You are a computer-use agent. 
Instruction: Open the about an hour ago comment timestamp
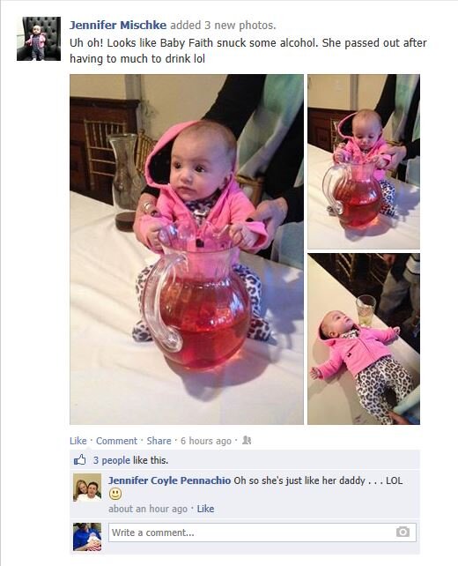tap(148, 509)
